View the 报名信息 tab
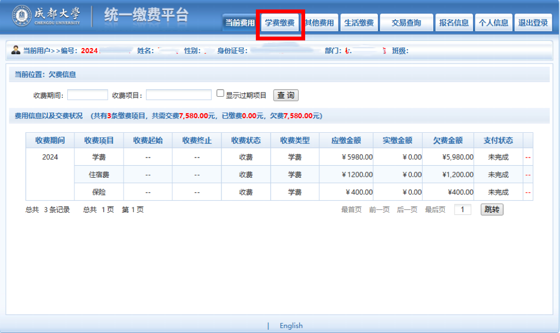This screenshot has height=333, width=560. pos(454,23)
